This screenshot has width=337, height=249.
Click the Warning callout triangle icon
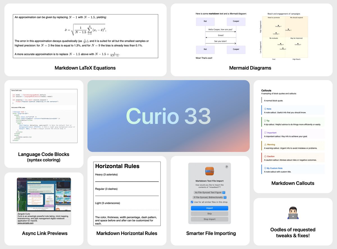click(265, 145)
